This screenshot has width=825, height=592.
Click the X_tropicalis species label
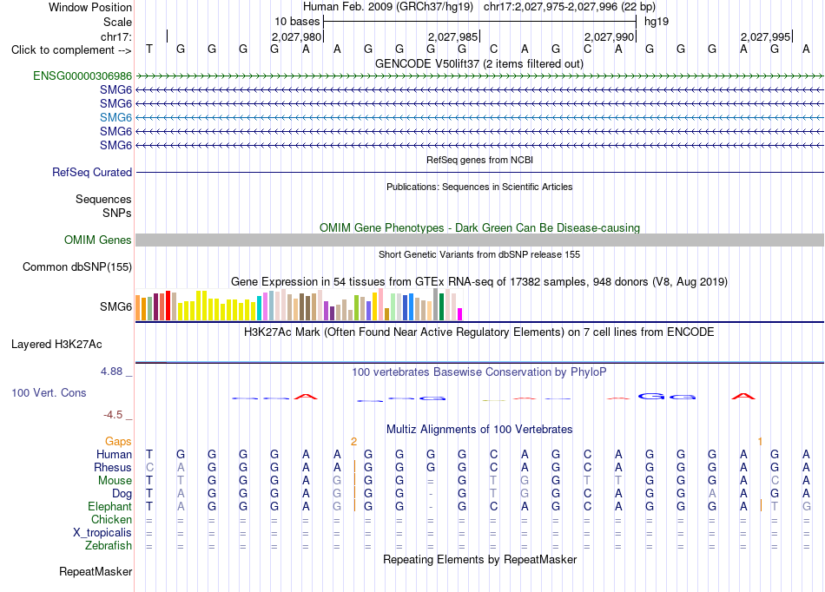pos(102,533)
